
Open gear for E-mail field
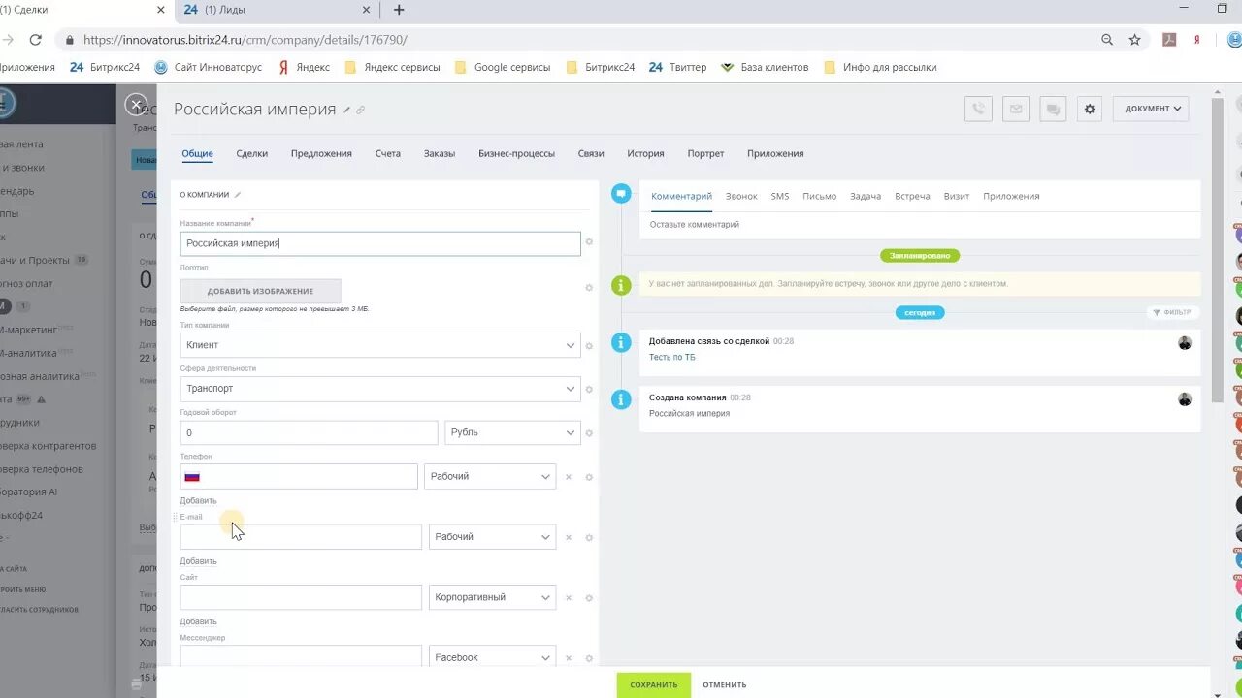[589, 537]
